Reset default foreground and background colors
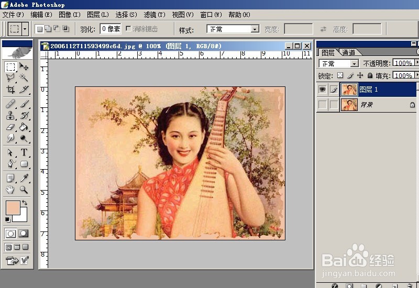The image size is (419, 288). pyautogui.click(x=7, y=219)
